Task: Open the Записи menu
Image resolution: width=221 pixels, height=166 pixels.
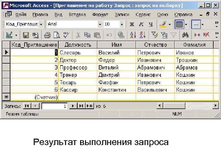Action: click(122, 14)
